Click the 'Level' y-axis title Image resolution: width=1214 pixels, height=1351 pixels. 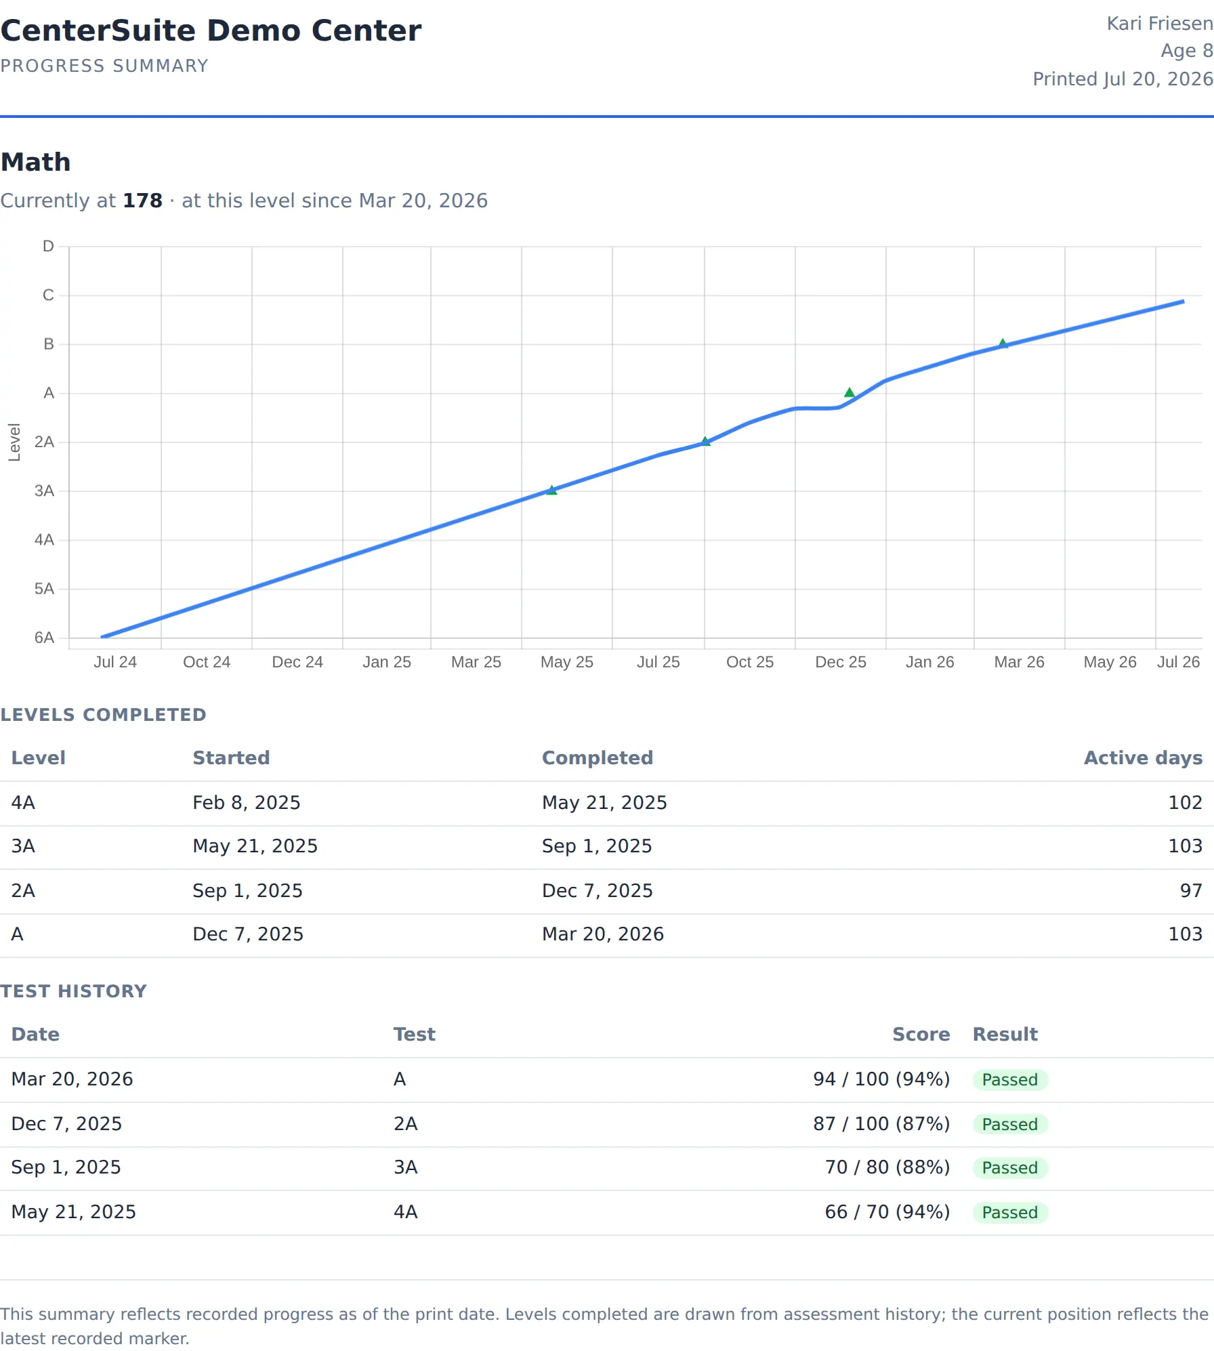click(14, 442)
